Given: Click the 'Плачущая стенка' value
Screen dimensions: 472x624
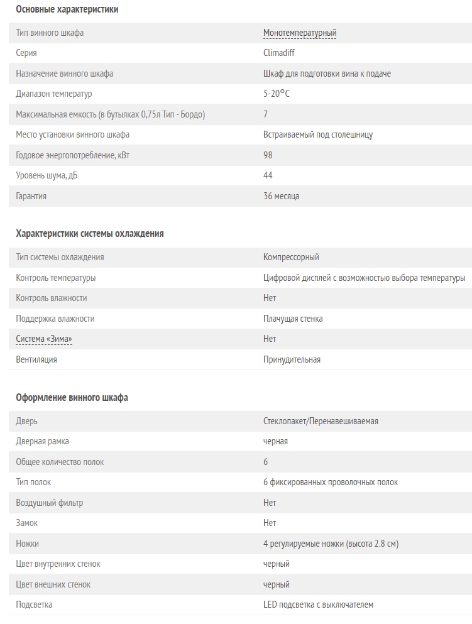Looking at the screenshot, I should point(293,319).
